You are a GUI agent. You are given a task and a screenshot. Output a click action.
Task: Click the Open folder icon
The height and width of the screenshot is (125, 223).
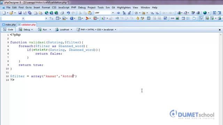click(11, 13)
